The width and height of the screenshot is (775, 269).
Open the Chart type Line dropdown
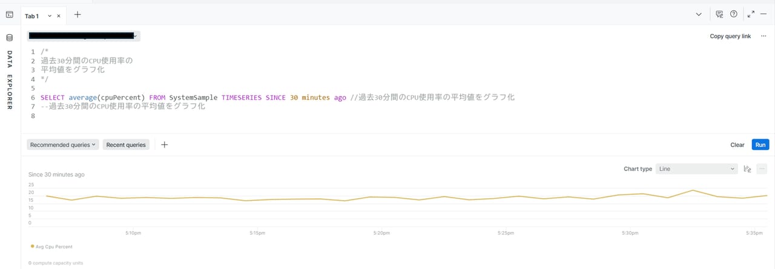coord(696,169)
